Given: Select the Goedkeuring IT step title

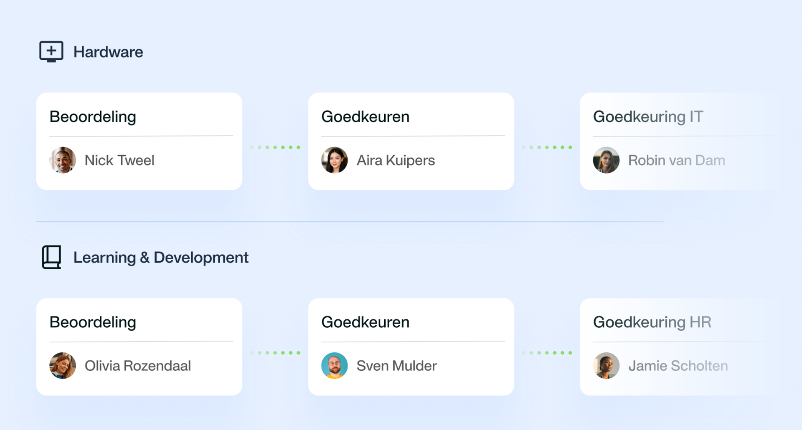Looking at the screenshot, I should (x=648, y=117).
